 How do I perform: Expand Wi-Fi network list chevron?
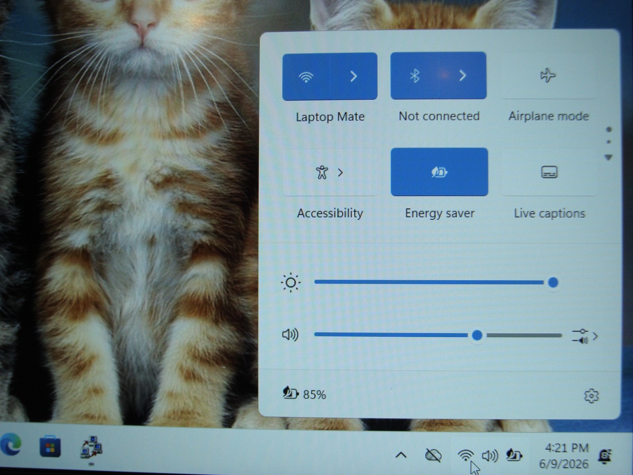click(x=354, y=76)
